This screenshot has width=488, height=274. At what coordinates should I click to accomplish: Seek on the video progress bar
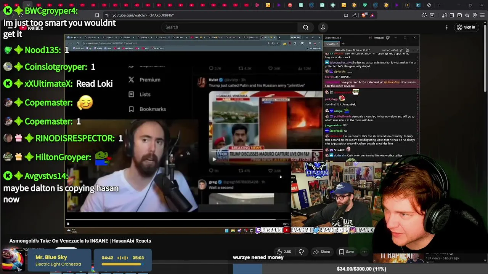(178, 220)
